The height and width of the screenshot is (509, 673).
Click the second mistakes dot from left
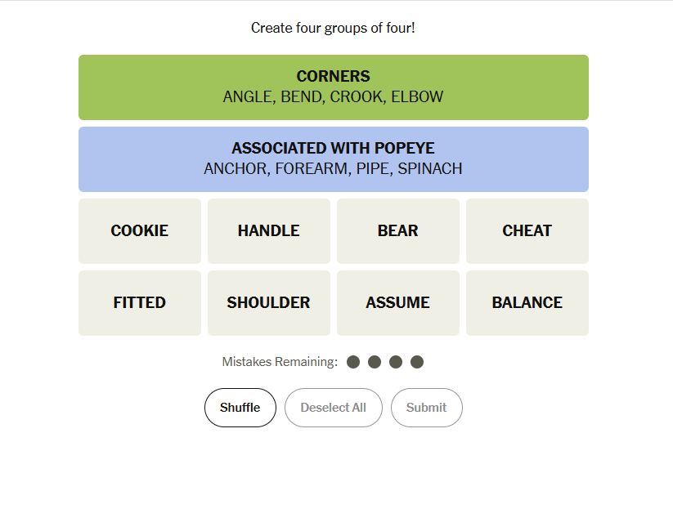click(375, 362)
